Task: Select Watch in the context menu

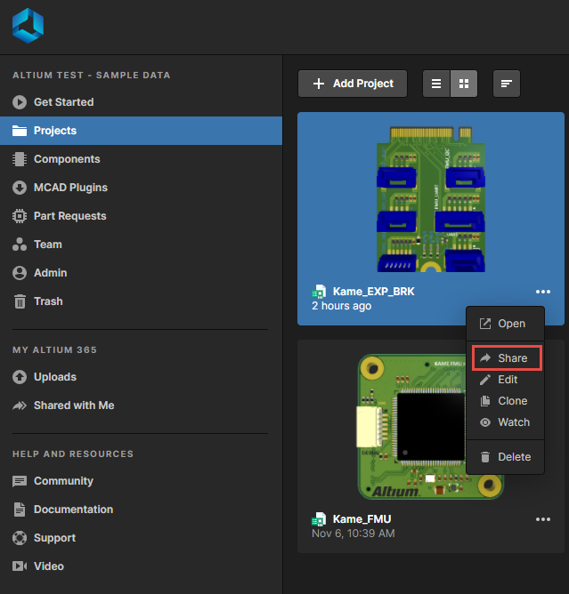Action: coord(505,422)
